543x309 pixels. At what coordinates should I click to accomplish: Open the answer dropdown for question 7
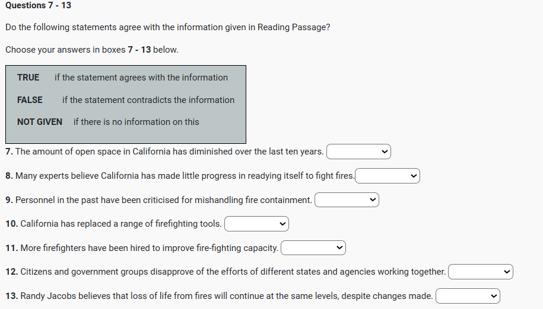(358, 152)
